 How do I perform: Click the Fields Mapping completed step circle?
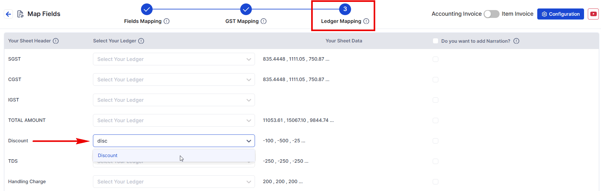[147, 9]
